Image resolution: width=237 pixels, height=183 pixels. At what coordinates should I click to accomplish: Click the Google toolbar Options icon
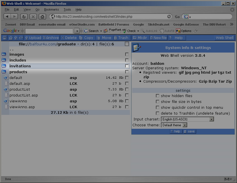tap(178, 31)
